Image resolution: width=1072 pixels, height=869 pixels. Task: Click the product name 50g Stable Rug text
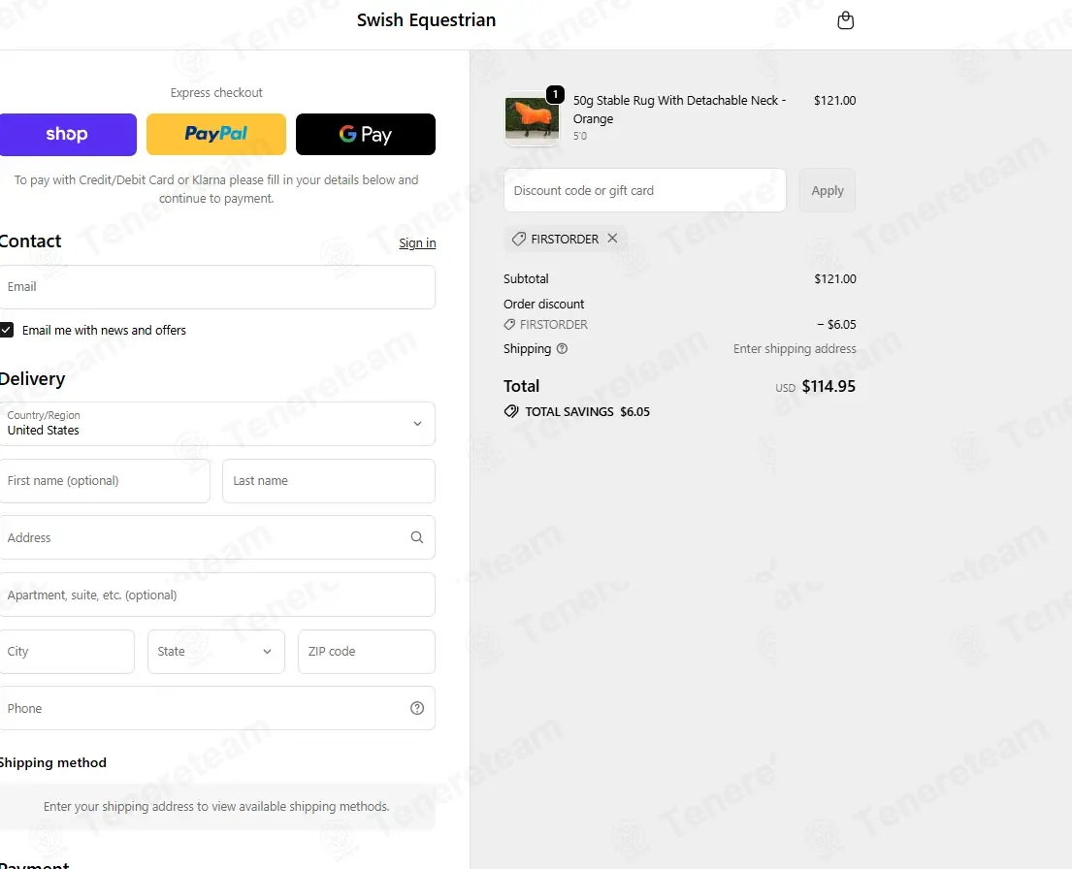pos(679,110)
